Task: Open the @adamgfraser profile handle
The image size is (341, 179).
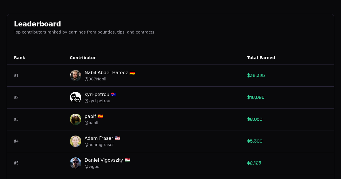Action: click(99, 145)
